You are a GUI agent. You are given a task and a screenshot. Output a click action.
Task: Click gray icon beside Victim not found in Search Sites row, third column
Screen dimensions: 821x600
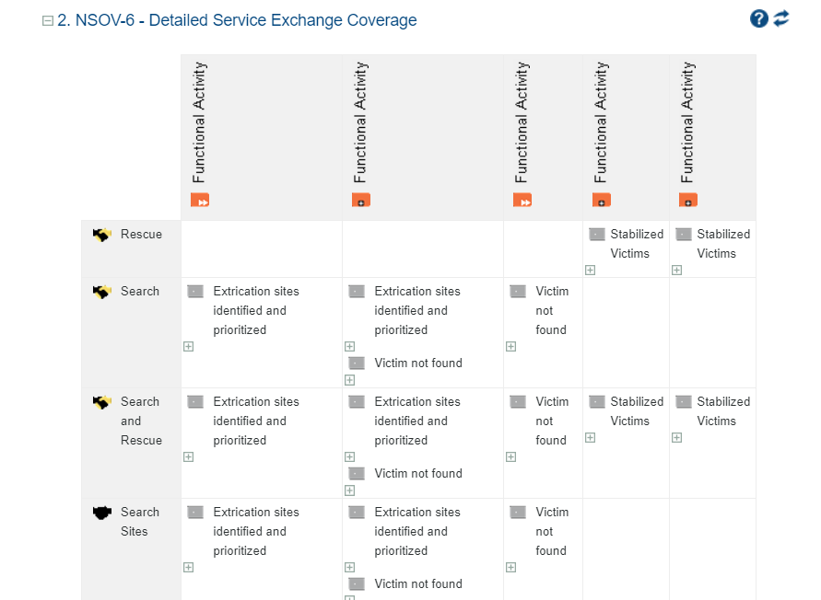(518, 513)
